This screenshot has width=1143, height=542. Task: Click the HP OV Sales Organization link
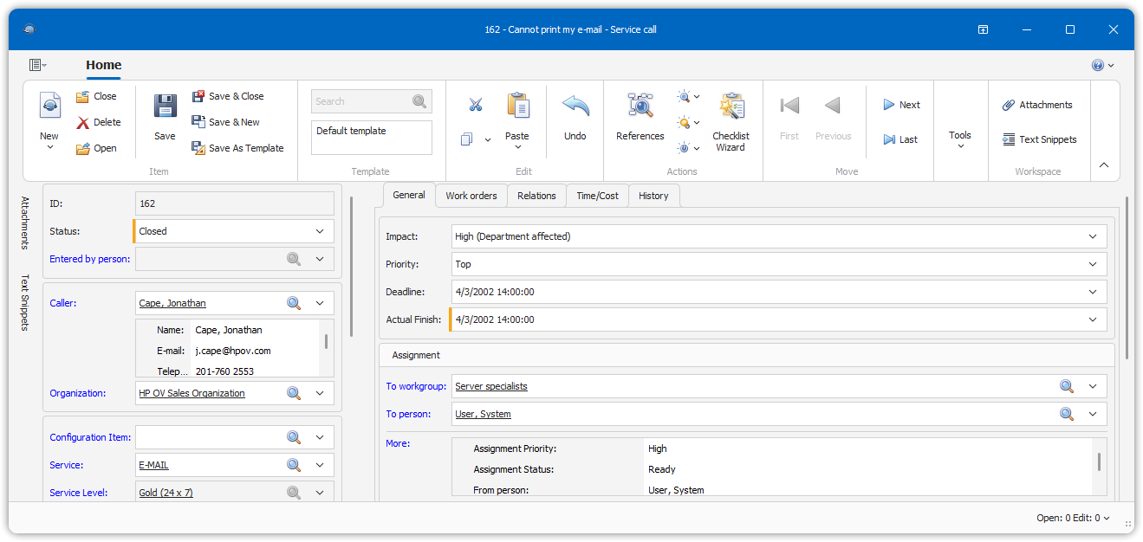click(192, 393)
